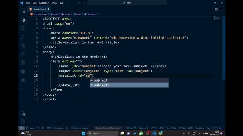The height and width of the screenshot is (136, 243).
Task: Click the Blackbox item next to Port 5500
Action: pyautogui.click(x=199, y=128)
